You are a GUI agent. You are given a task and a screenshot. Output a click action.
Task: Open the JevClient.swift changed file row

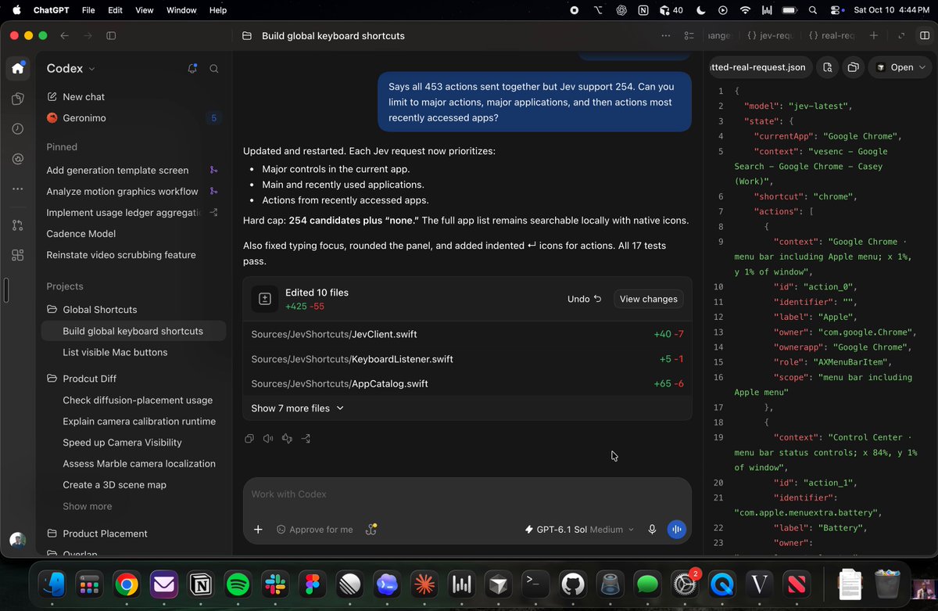(x=467, y=334)
